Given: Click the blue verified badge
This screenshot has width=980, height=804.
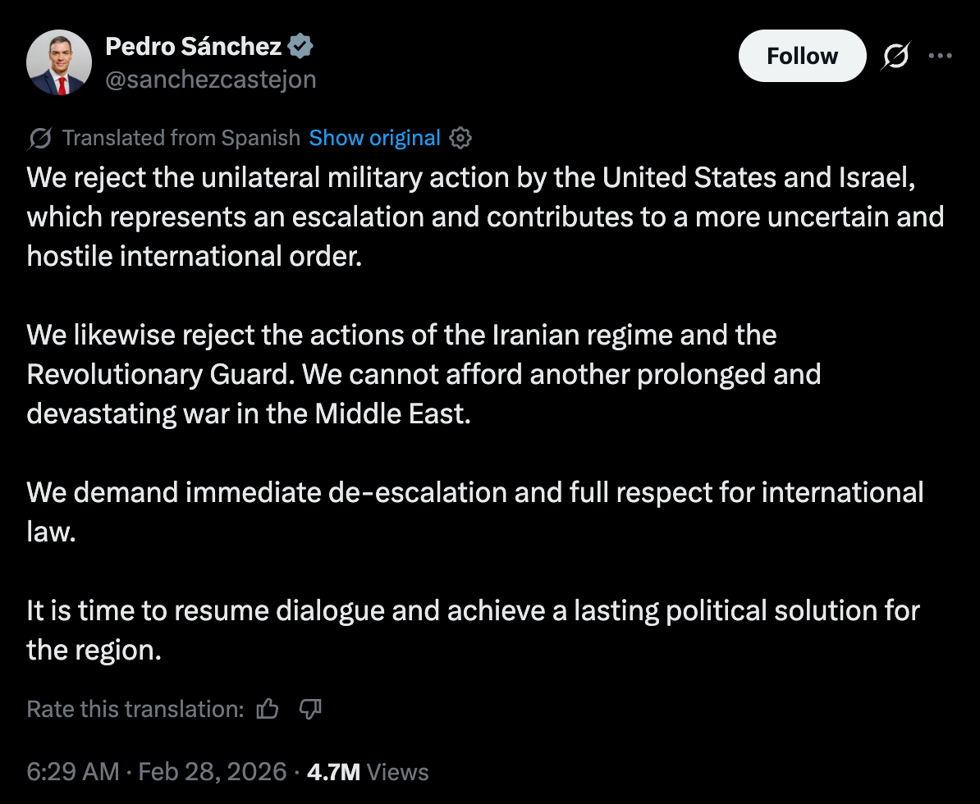Looking at the screenshot, I should (x=301, y=47).
